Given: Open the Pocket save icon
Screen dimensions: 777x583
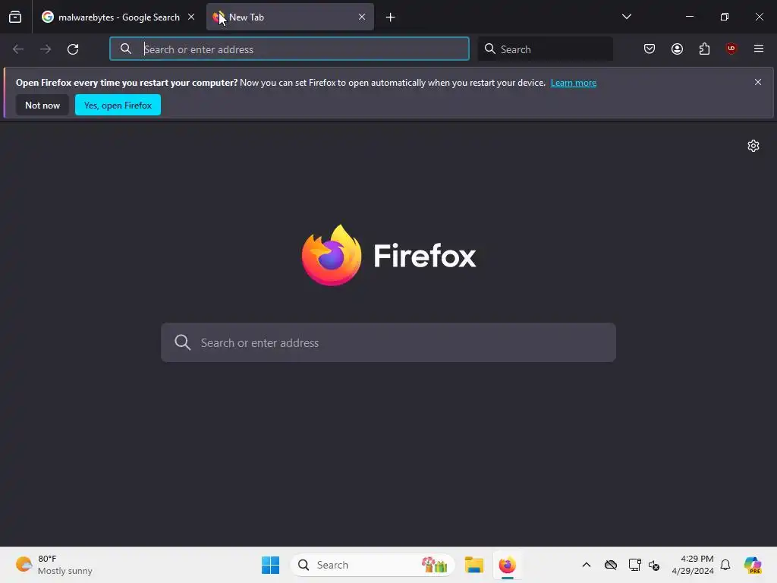Looking at the screenshot, I should [650, 49].
